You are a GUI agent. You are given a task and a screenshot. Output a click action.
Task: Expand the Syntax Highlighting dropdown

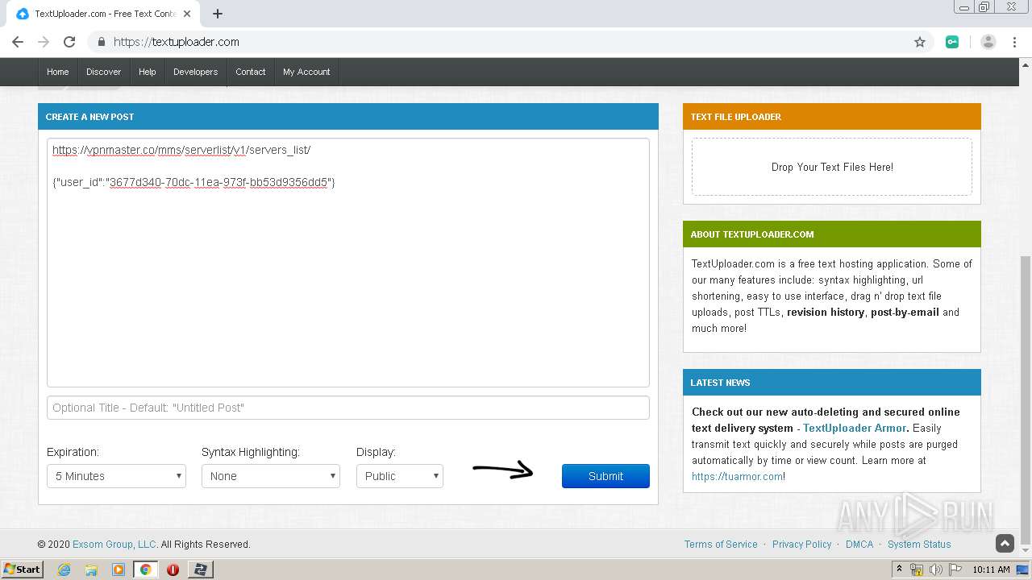pyautogui.click(x=271, y=476)
